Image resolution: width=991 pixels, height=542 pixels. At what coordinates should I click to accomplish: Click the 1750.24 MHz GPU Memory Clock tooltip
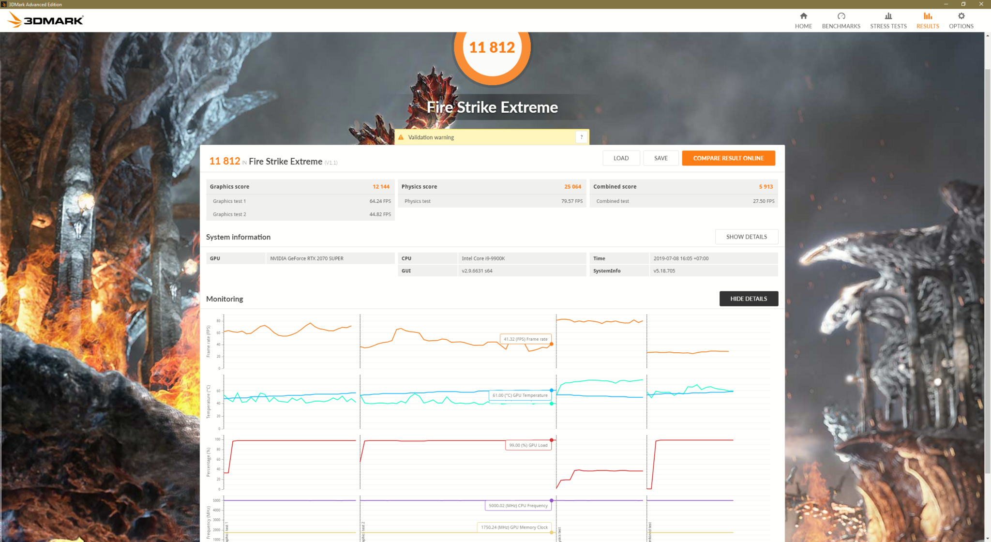pos(514,527)
